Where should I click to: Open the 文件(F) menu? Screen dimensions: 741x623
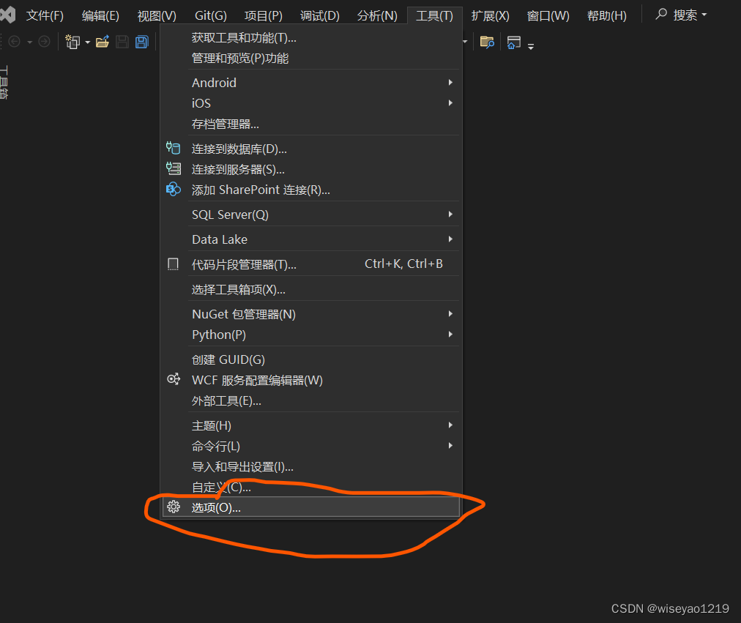[x=45, y=15]
